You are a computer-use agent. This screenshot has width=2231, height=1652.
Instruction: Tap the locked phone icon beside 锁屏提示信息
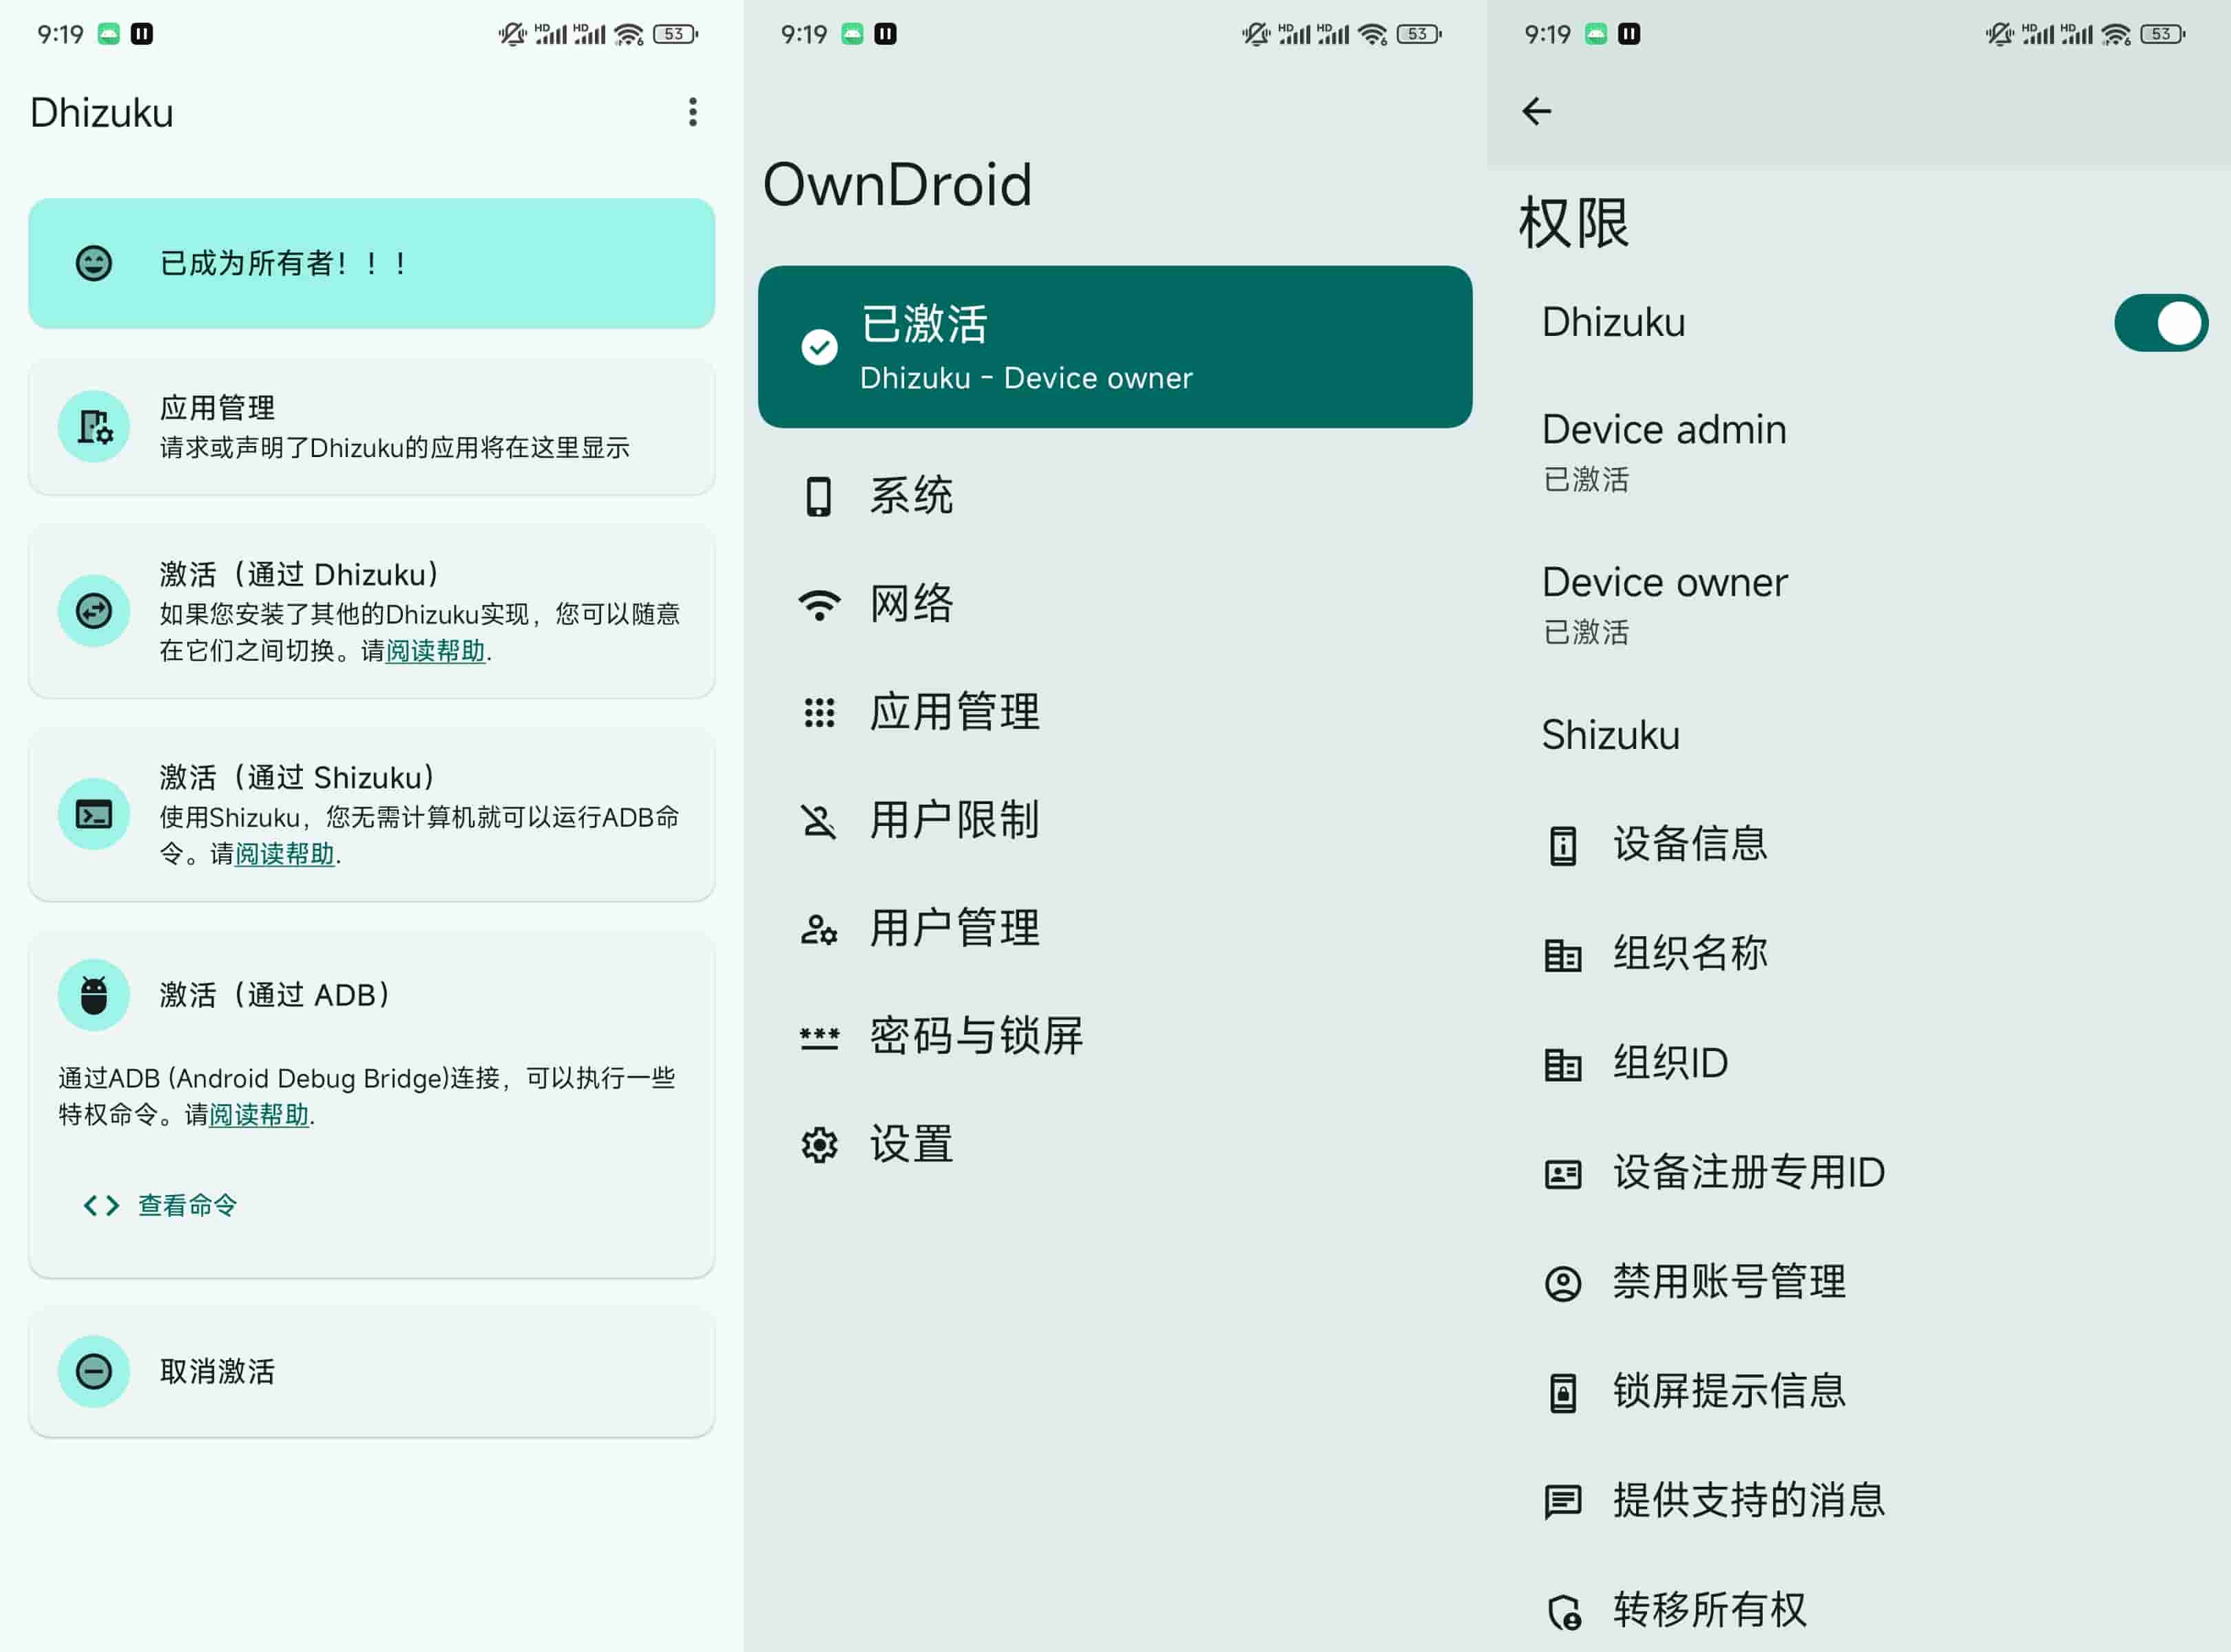pyautogui.click(x=1562, y=1392)
